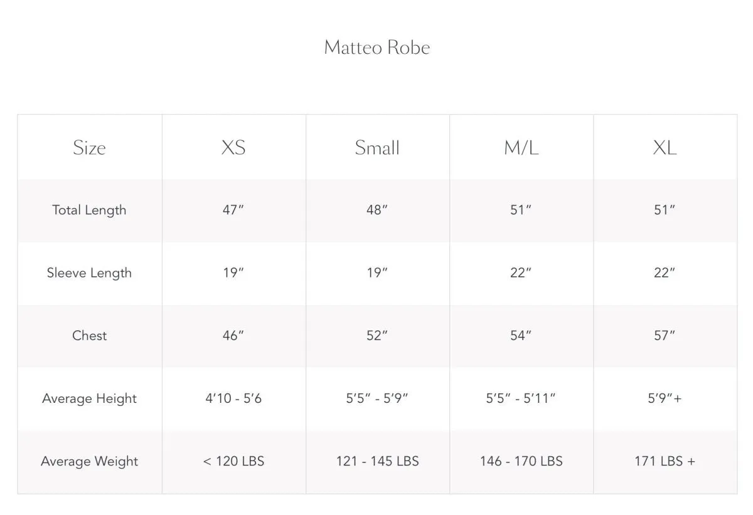Click the Chest row label

click(89, 336)
